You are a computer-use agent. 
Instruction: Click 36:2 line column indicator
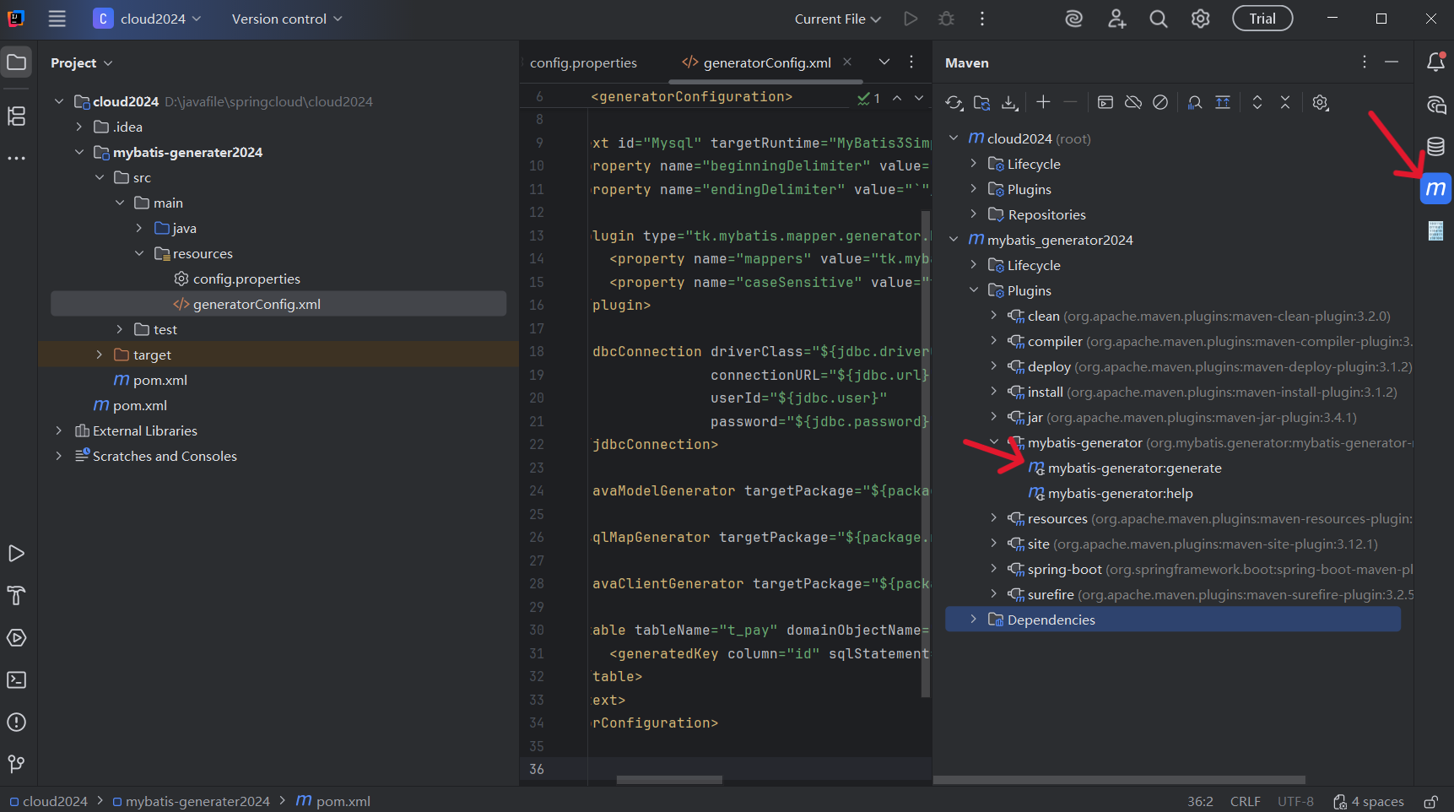1200,801
